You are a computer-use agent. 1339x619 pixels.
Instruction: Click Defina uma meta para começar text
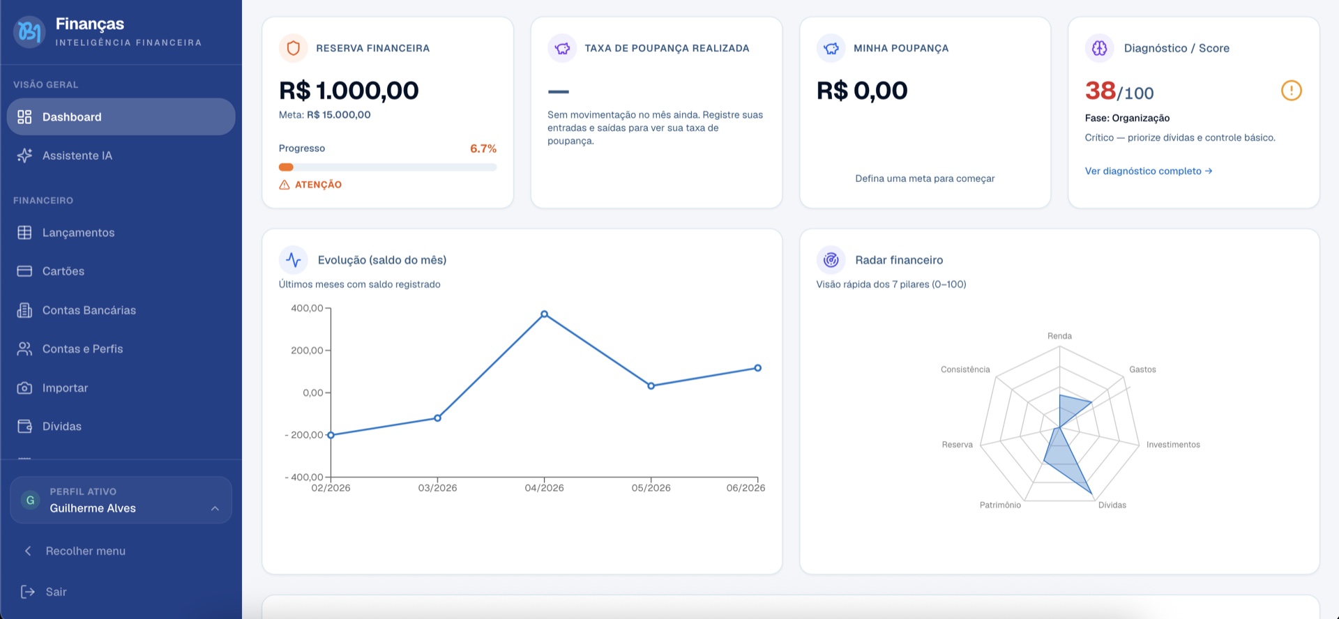point(925,178)
